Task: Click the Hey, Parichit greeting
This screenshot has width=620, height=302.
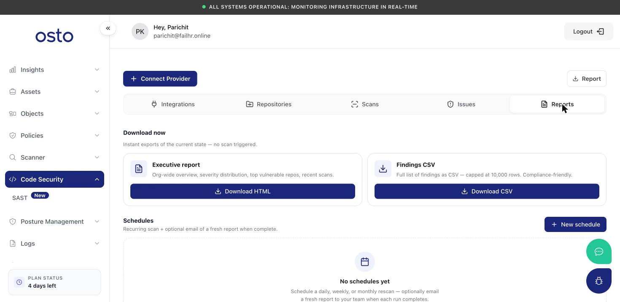Action: 171,27
